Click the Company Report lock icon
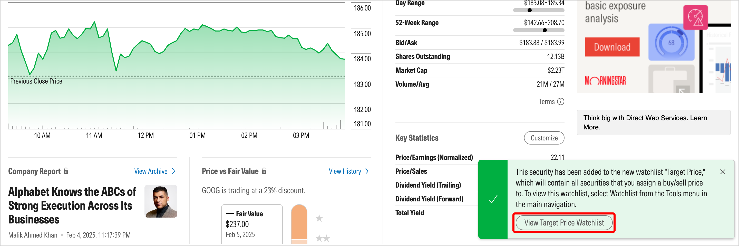This screenshot has height=246, width=739. click(x=66, y=171)
